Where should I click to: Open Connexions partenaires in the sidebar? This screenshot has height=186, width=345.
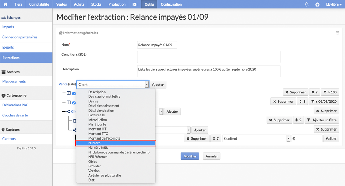point(20,37)
